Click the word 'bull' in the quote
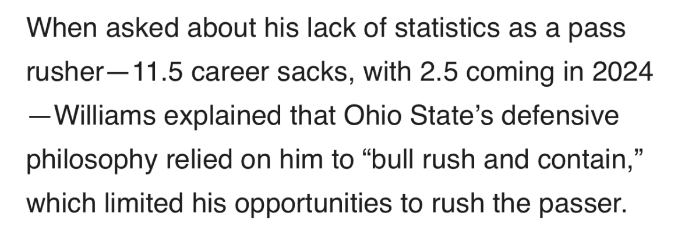 click(390, 160)
